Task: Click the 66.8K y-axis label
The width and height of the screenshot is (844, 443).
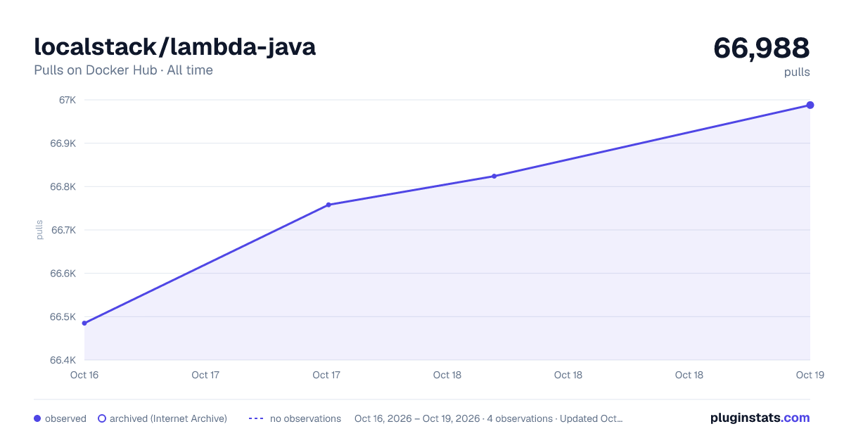Action: 63,187
